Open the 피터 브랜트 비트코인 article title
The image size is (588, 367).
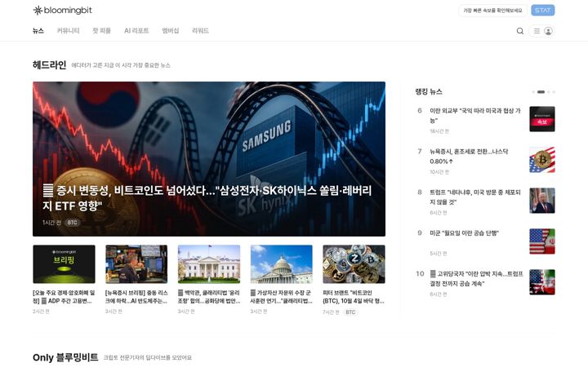[354, 297]
